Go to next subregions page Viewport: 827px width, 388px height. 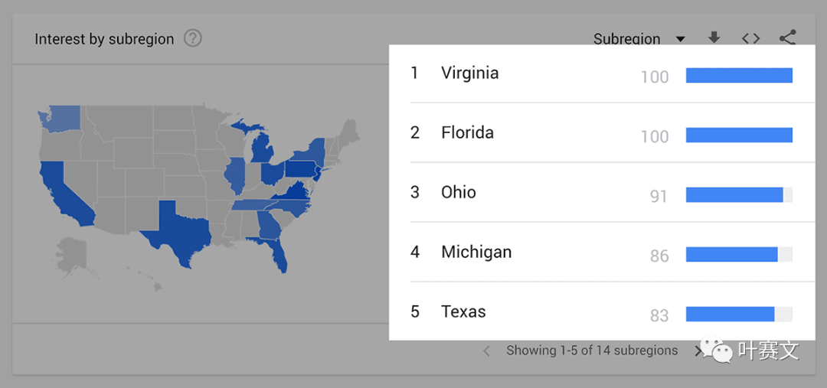pyautogui.click(x=698, y=351)
